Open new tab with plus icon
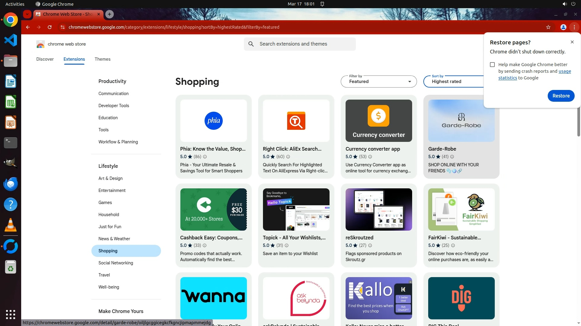 click(x=110, y=14)
